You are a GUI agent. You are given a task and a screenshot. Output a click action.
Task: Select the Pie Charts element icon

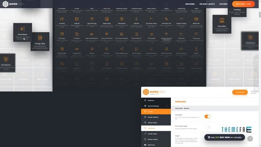pos(62,34)
